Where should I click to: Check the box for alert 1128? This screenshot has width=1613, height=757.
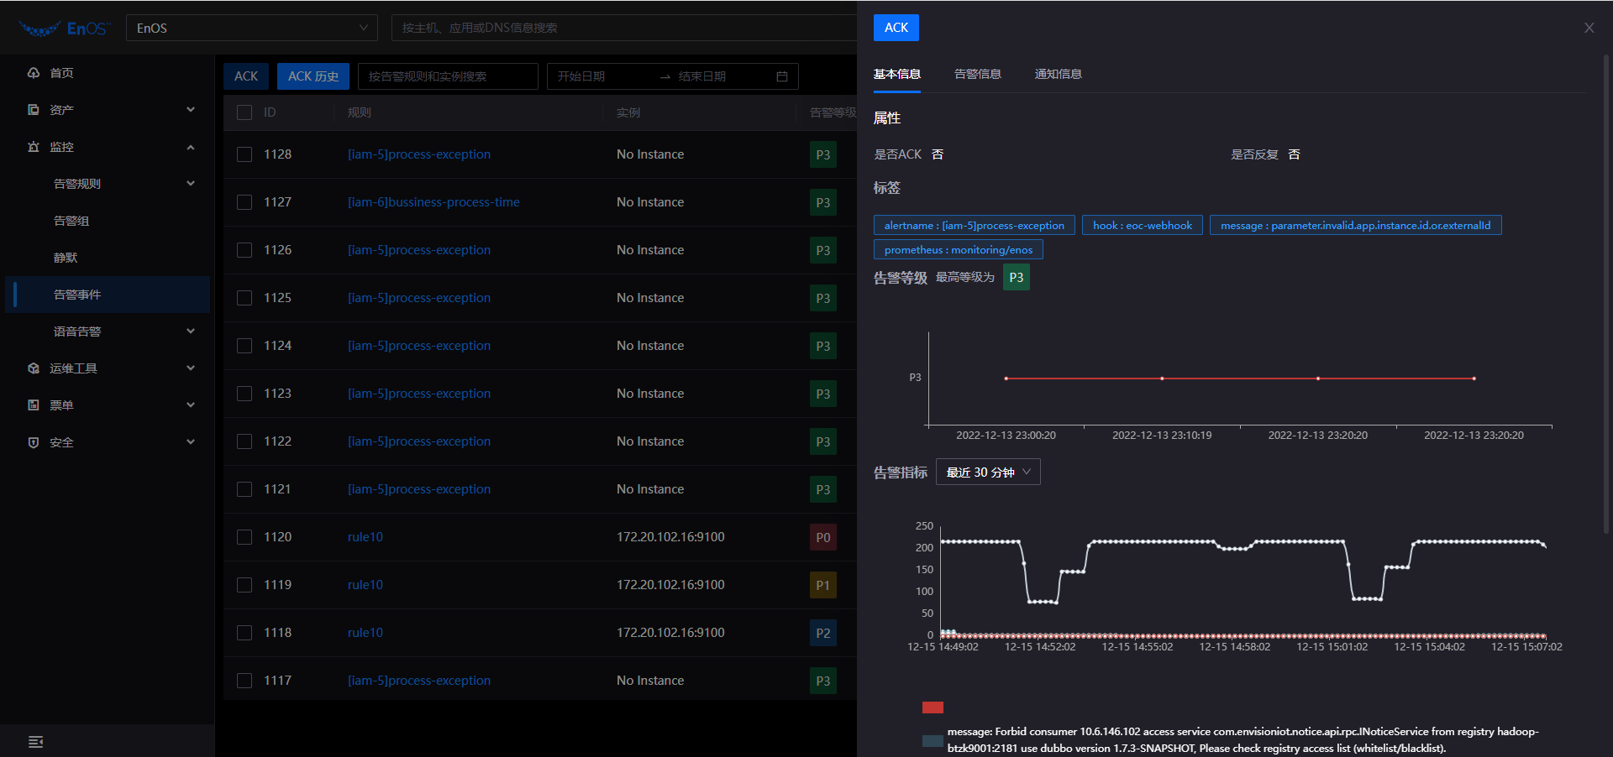244,154
